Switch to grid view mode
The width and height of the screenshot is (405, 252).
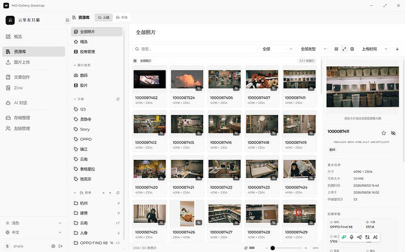336,49
